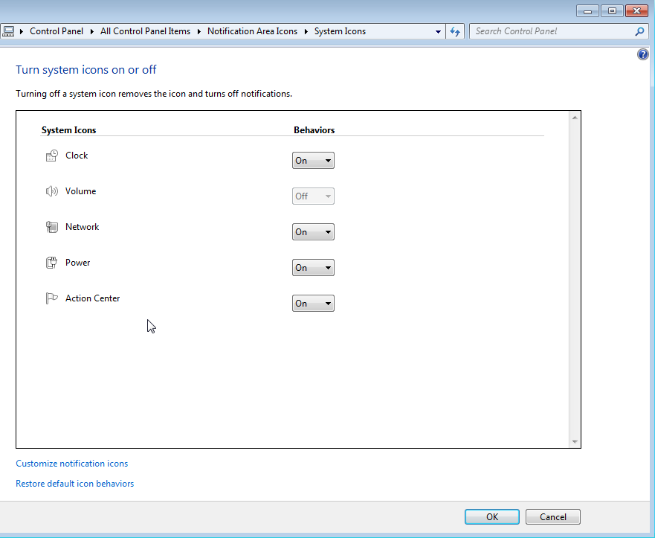Open the Customize notification icons link
Image resolution: width=655 pixels, height=538 pixels.
click(x=71, y=463)
